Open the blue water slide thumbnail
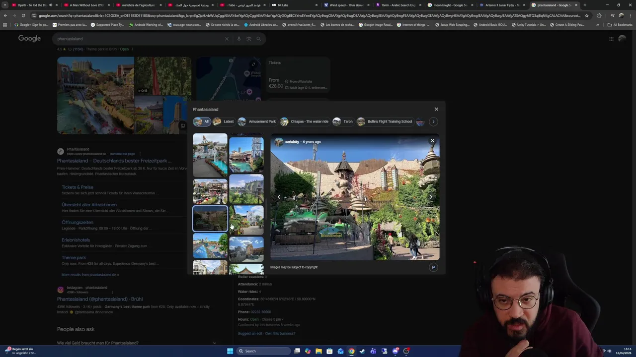The height and width of the screenshot is (357, 636). [x=210, y=245]
